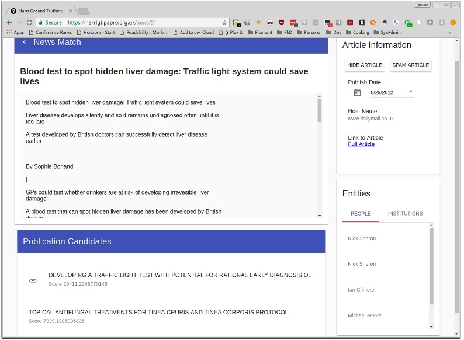Image resolution: width=464 pixels, height=340 pixels.
Task: Select the Harri Ground Truthing browser tab
Action: (x=40, y=11)
